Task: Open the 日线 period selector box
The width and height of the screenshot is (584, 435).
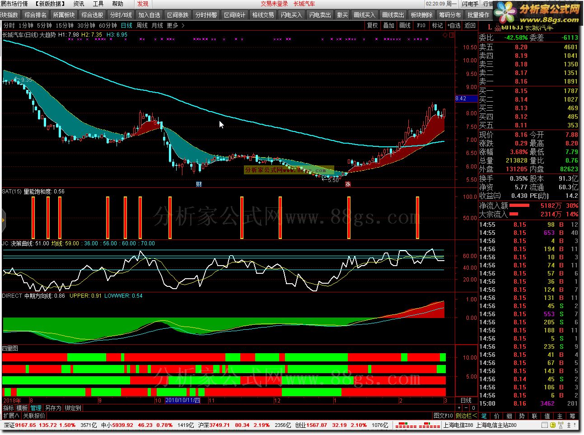Action: click(466, 401)
